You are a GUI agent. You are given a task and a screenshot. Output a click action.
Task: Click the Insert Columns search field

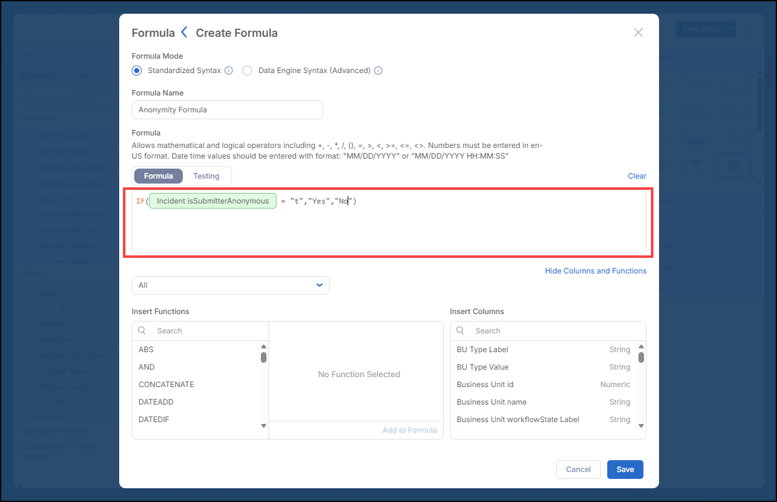(548, 331)
